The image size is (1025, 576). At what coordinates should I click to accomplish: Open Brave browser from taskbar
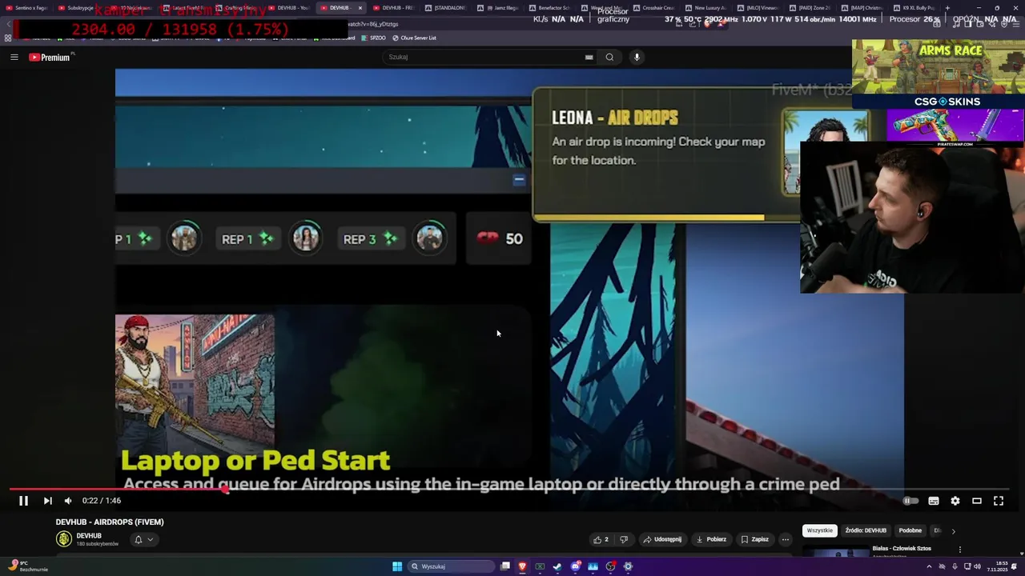(x=522, y=566)
